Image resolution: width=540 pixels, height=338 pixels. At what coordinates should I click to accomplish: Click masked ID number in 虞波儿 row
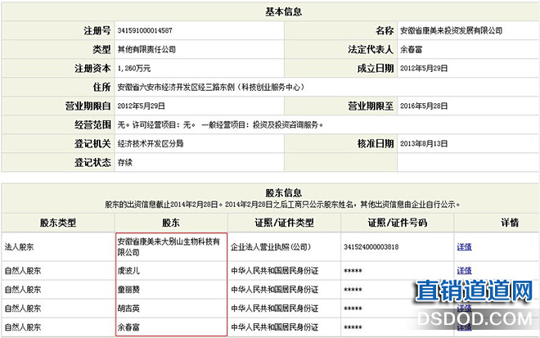(x=353, y=271)
